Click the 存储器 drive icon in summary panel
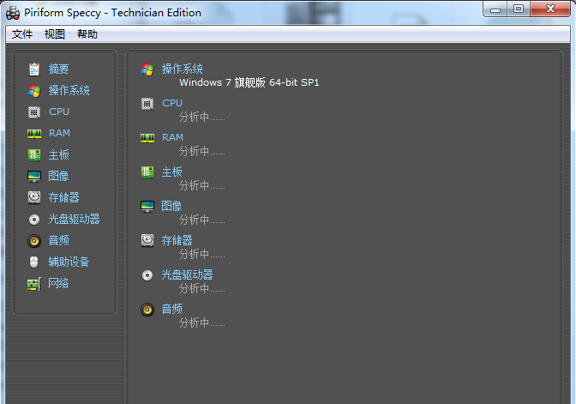Viewport: 576px width, 404px height. tap(147, 240)
